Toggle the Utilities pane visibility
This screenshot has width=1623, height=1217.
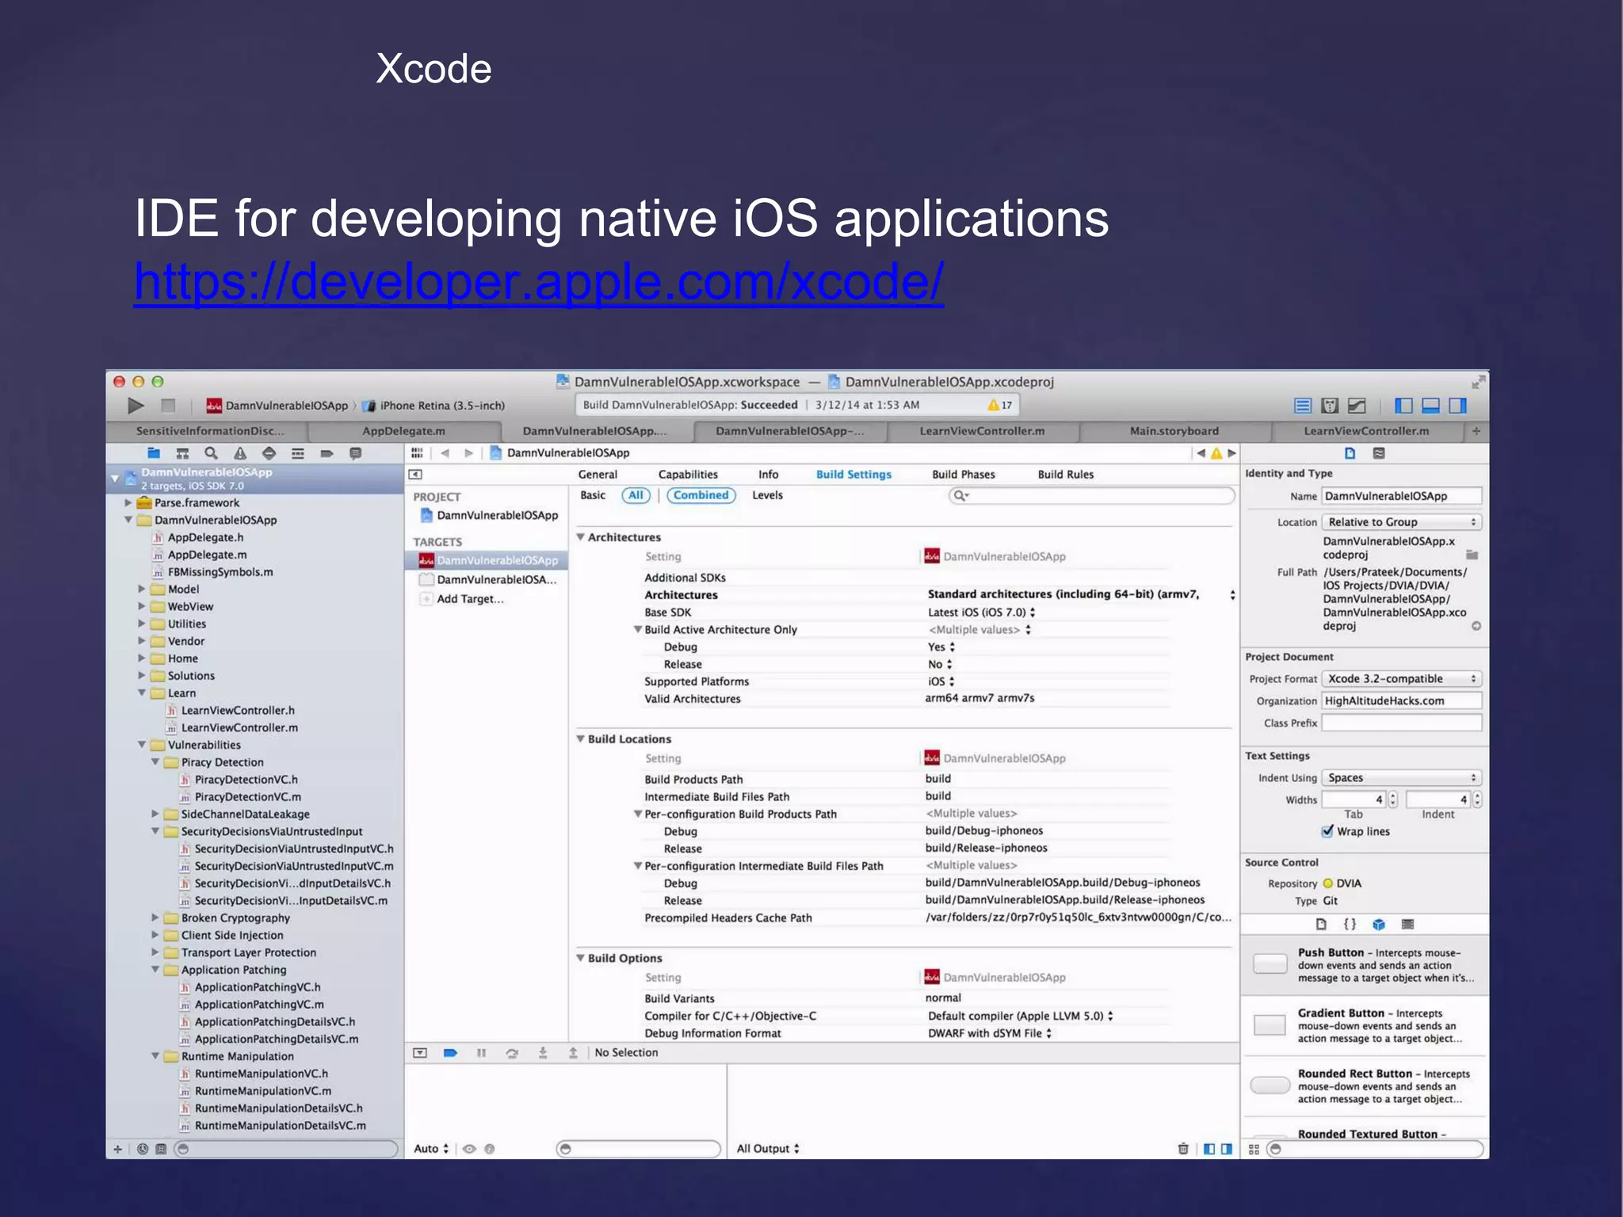click(1457, 406)
